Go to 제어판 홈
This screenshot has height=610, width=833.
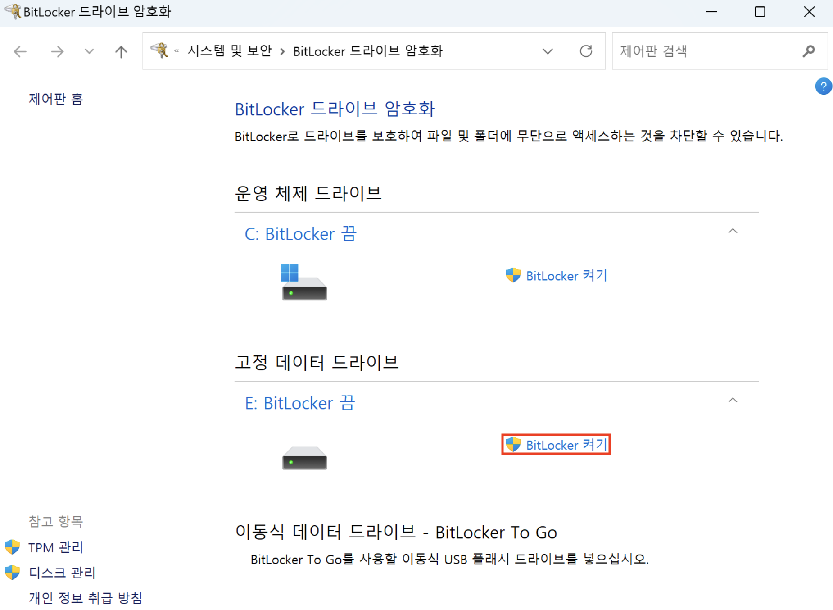click(56, 99)
